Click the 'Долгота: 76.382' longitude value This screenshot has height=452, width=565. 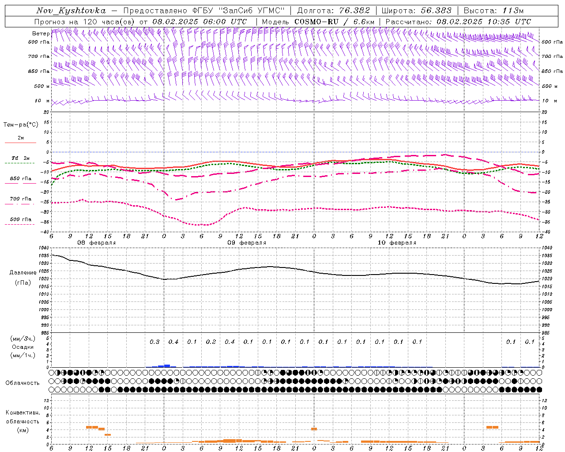[x=333, y=11]
